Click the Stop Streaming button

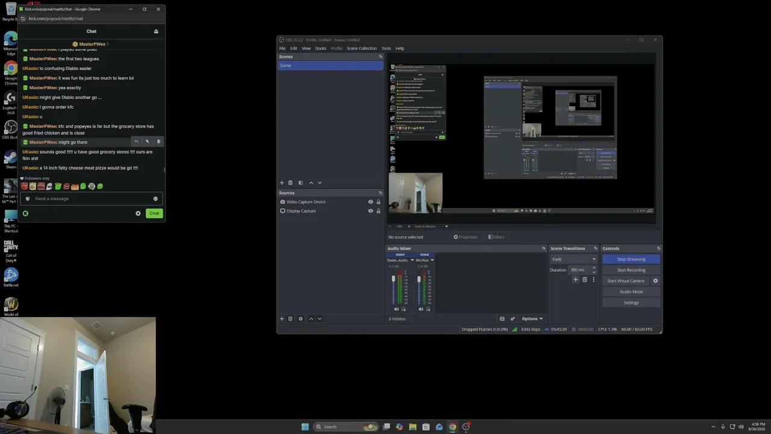coord(631,259)
